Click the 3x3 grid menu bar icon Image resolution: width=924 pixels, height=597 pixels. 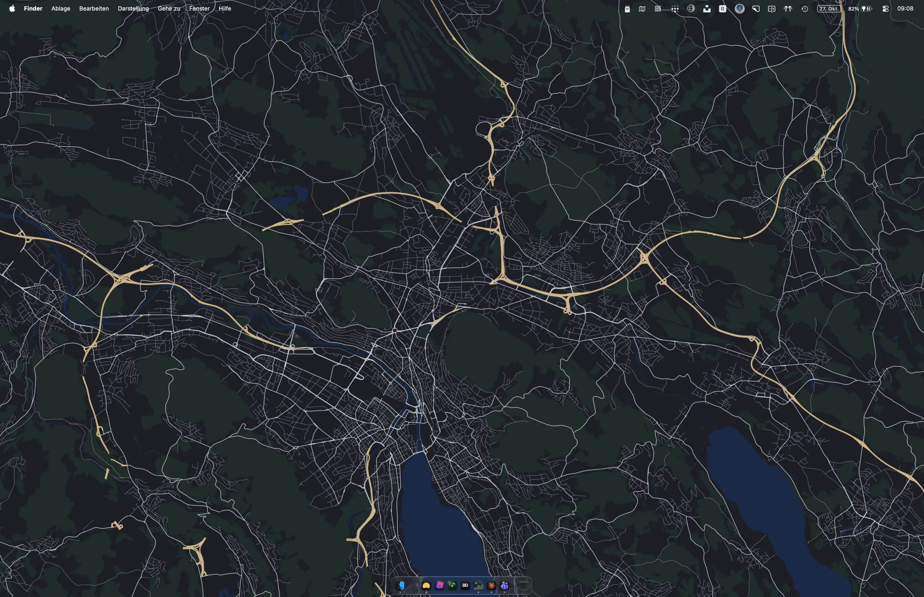pos(658,8)
